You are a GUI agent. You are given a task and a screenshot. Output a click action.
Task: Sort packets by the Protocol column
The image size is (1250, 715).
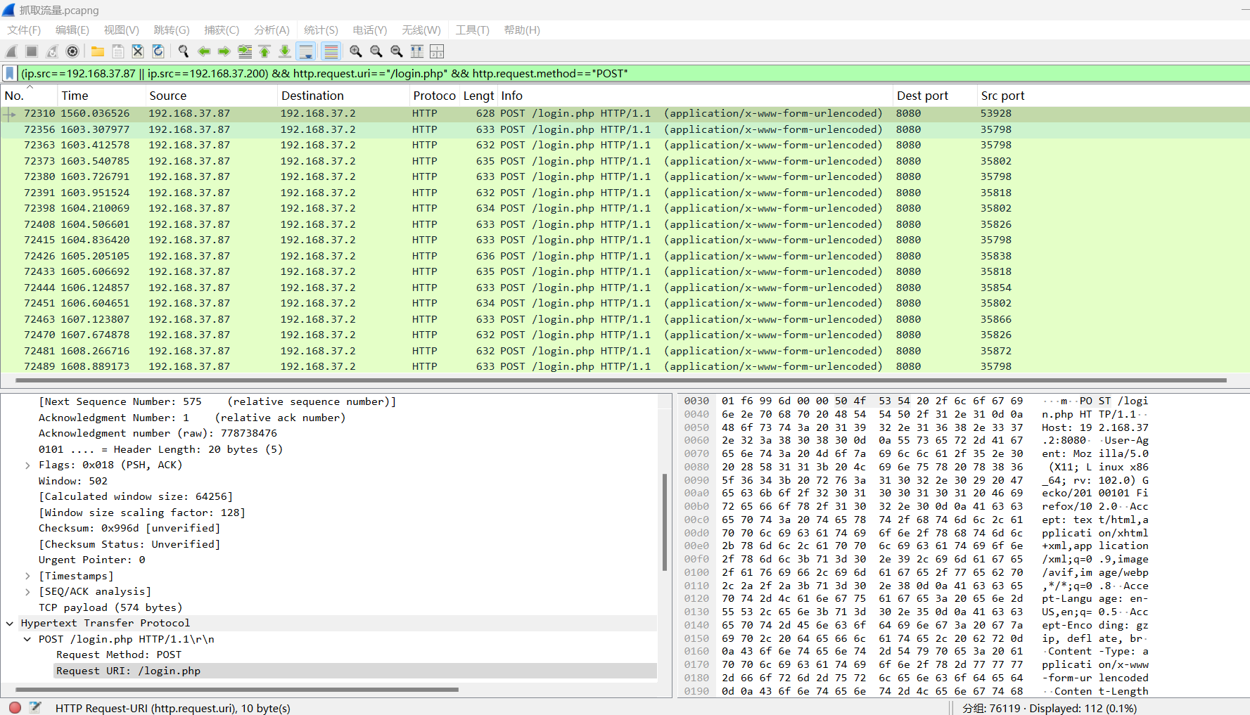point(435,96)
